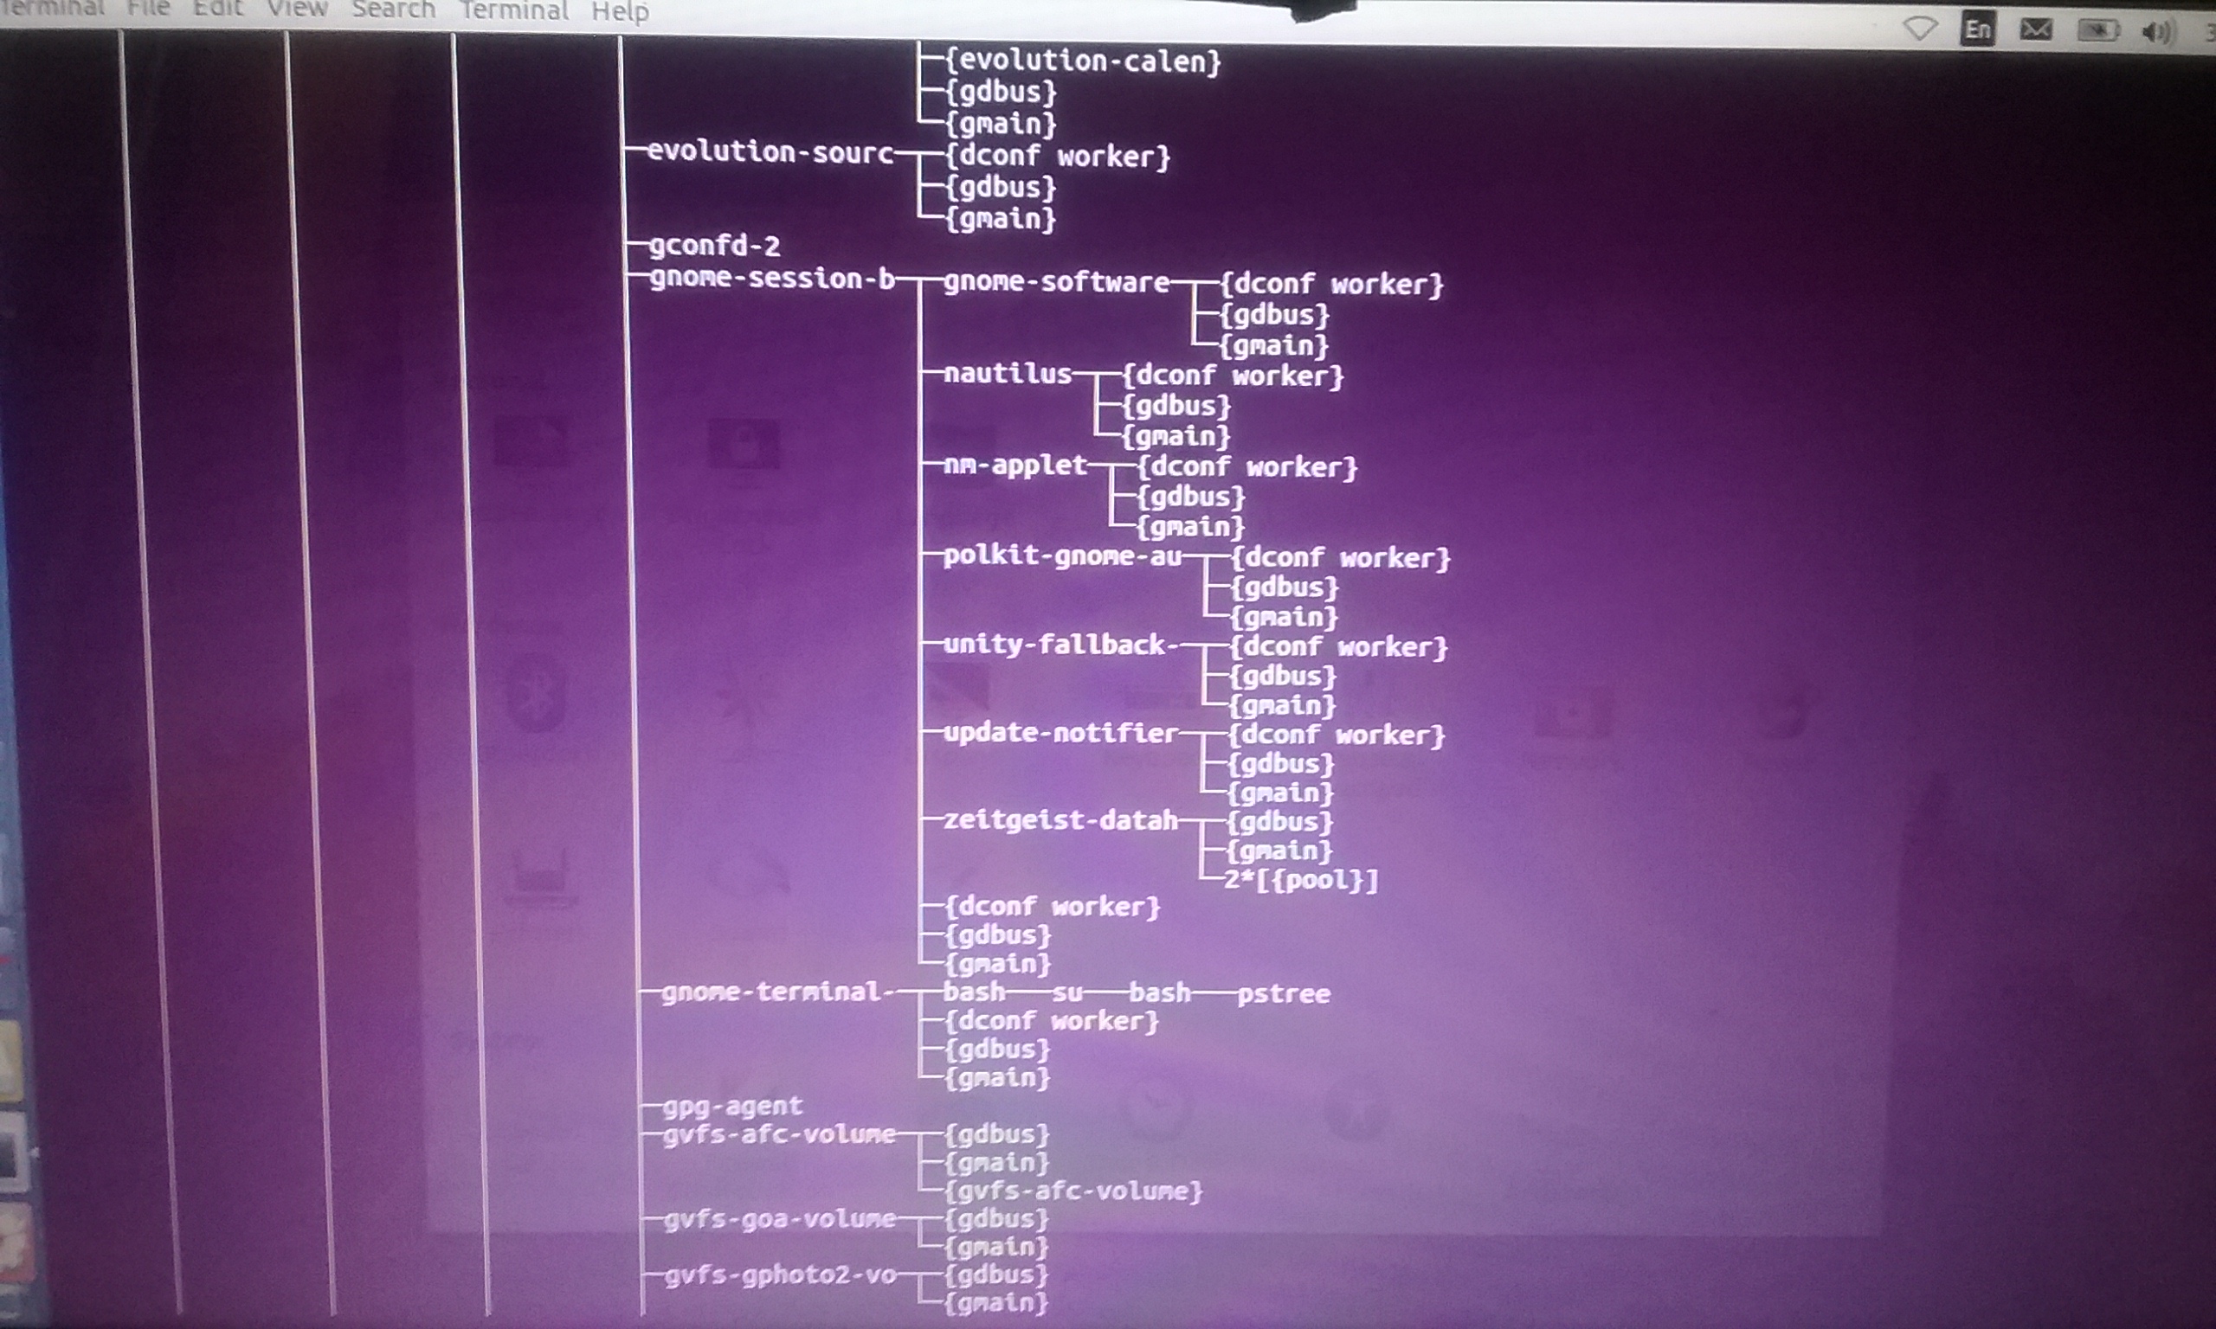Open the Help menu

pos(619,12)
